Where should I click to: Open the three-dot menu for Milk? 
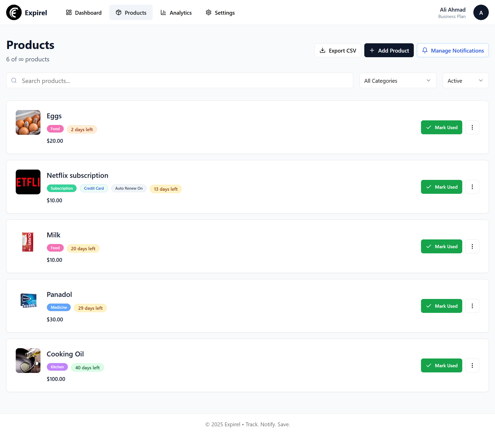tap(472, 246)
